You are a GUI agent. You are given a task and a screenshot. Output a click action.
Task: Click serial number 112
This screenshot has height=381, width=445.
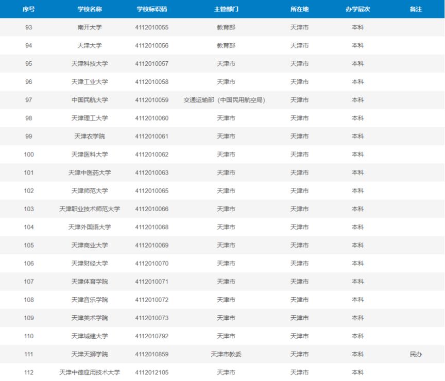(x=29, y=372)
